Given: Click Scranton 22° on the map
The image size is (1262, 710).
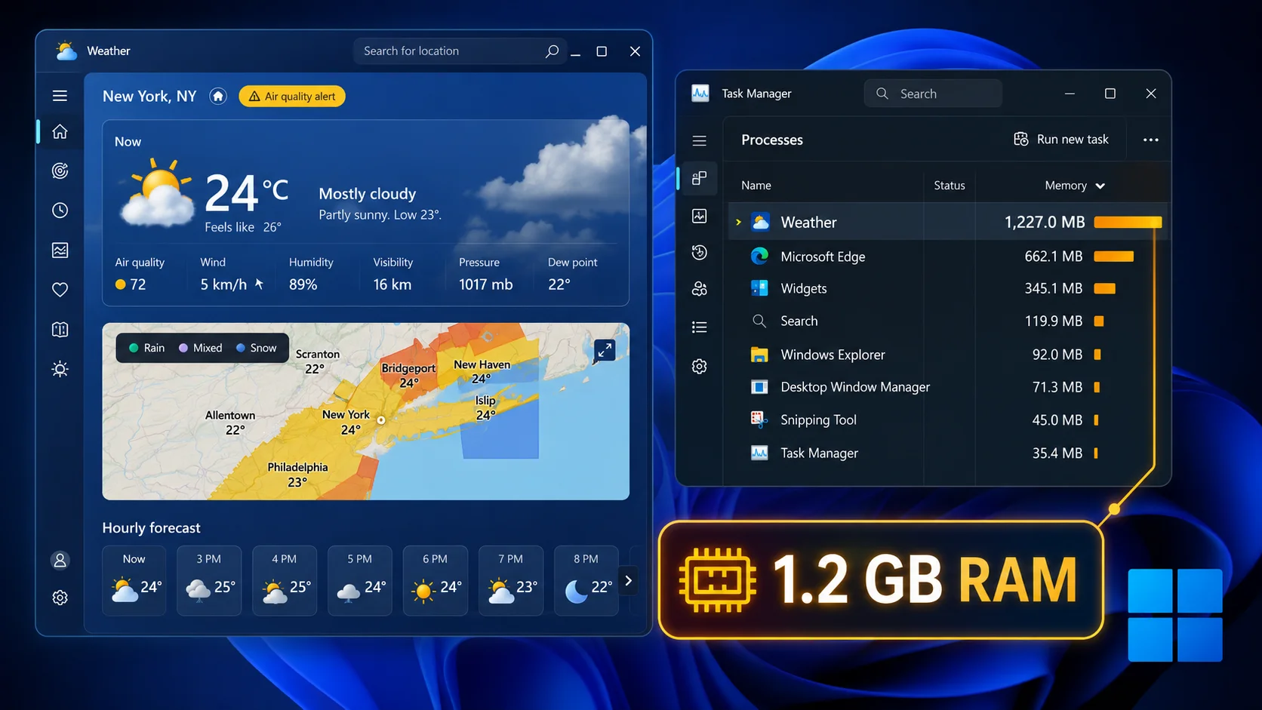Looking at the screenshot, I should pyautogui.click(x=317, y=361).
